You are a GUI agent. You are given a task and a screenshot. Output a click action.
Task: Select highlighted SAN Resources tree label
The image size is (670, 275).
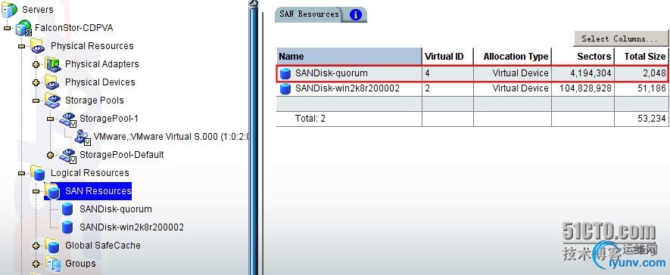point(98,191)
